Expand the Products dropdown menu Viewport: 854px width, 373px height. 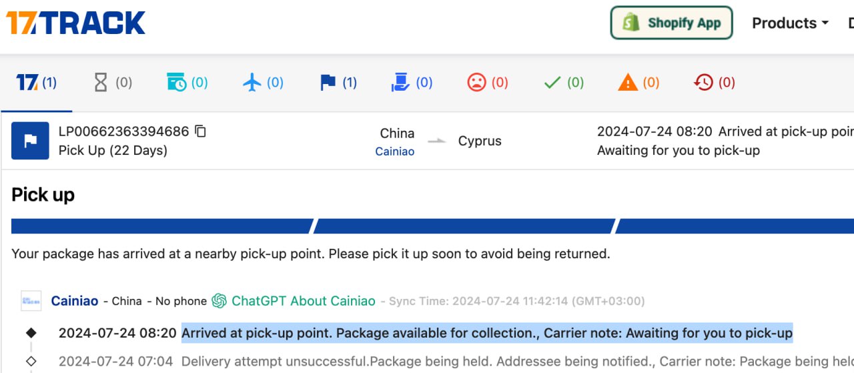point(790,23)
